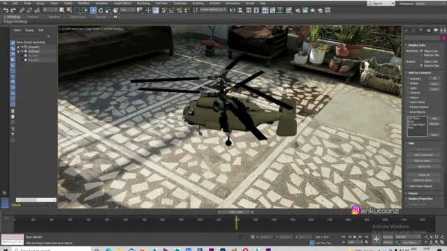Expand the Group001 tree node
The height and width of the screenshot is (251, 447).
click(18, 47)
